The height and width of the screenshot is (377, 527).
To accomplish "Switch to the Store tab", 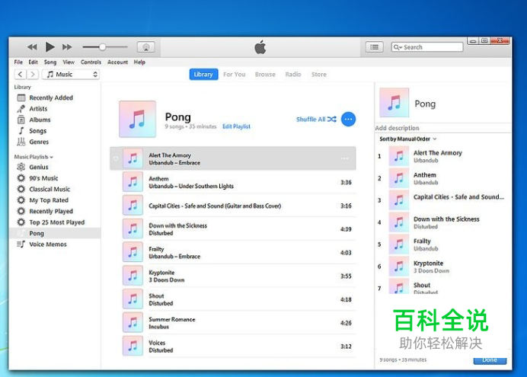I will tap(319, 75).
